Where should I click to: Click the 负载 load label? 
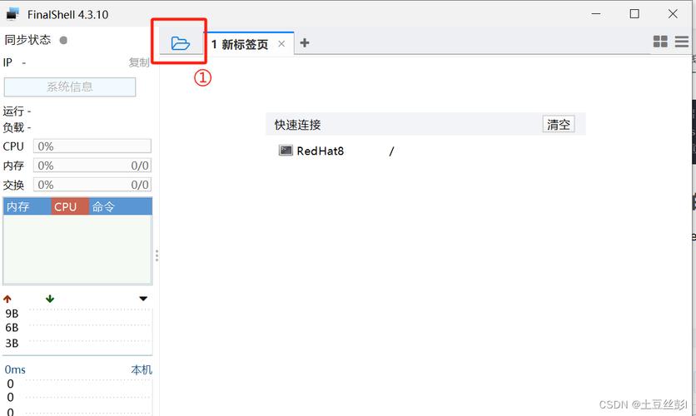coord(17,128)
